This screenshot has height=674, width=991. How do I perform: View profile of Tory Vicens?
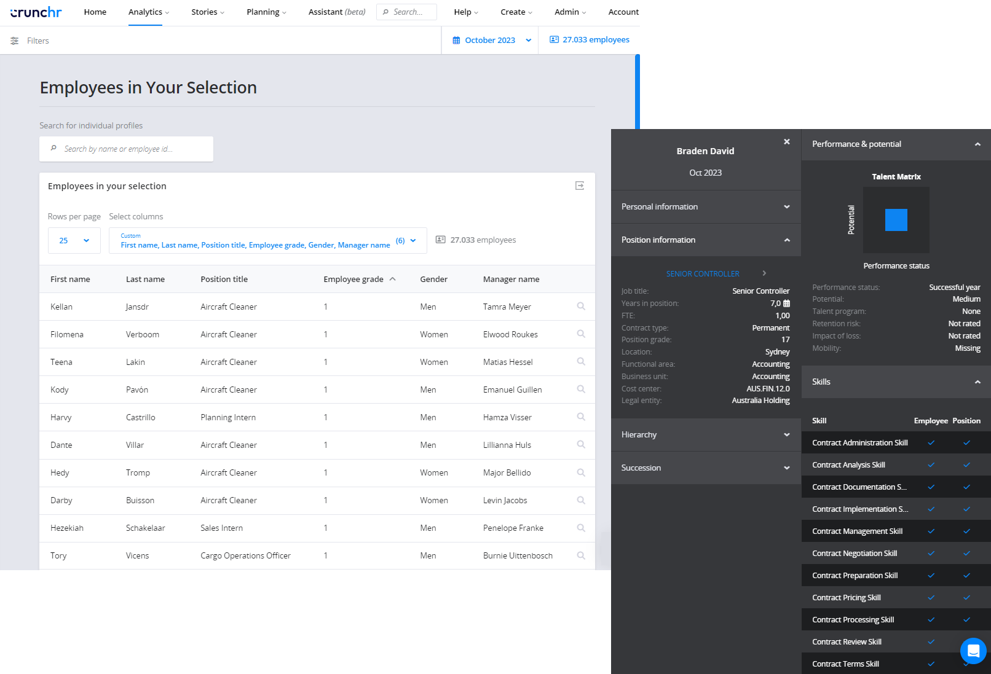click(x=581, y=555)
